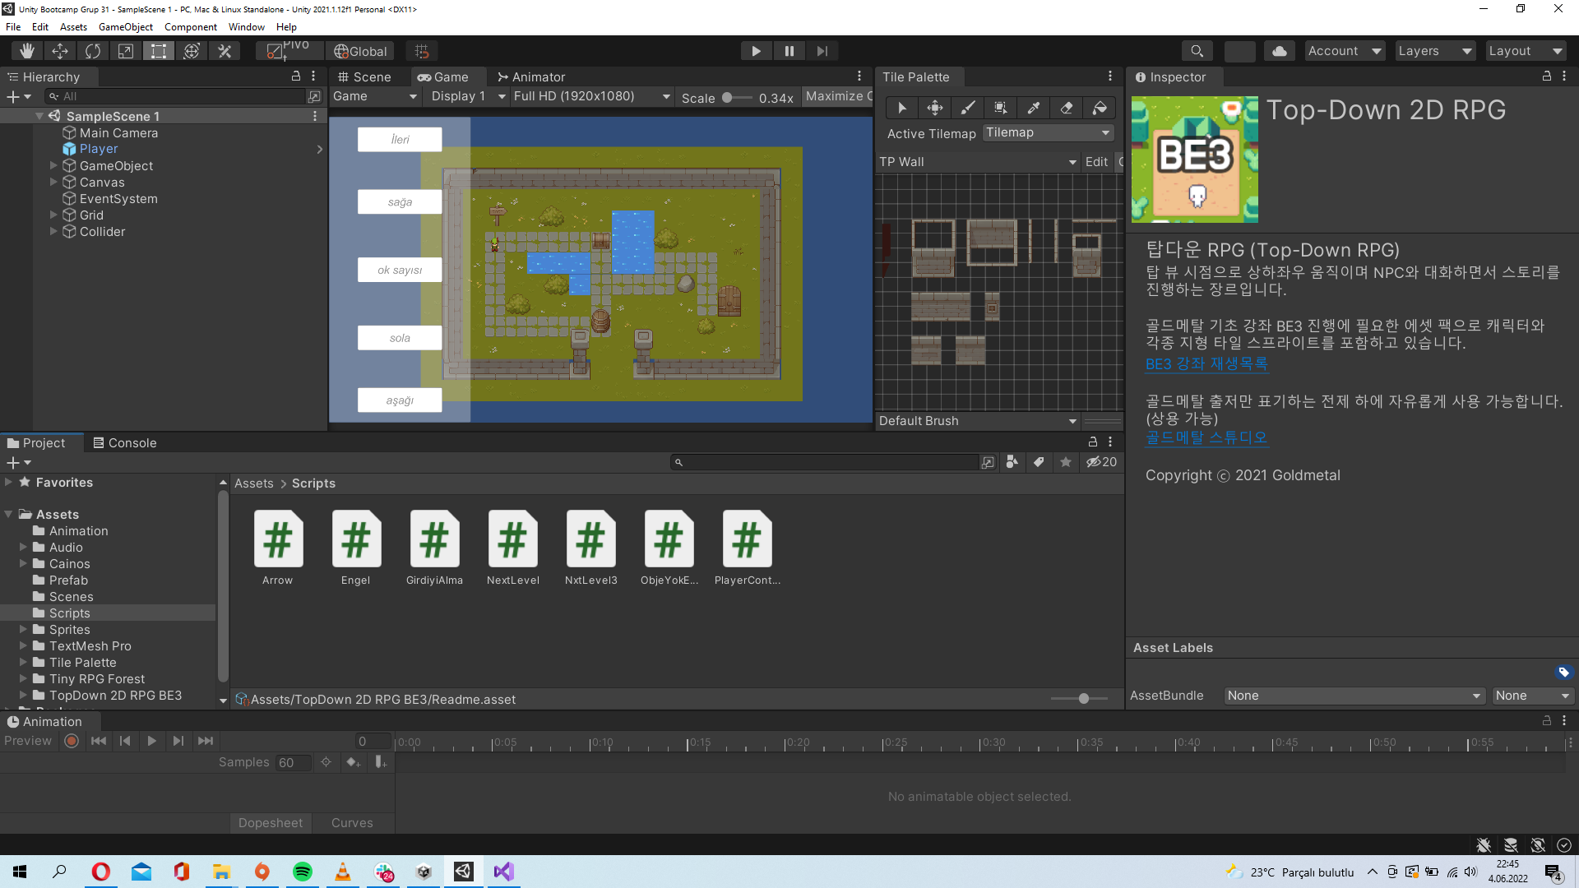Expand the Player object in Hierarchy

(x=320, y=149)
